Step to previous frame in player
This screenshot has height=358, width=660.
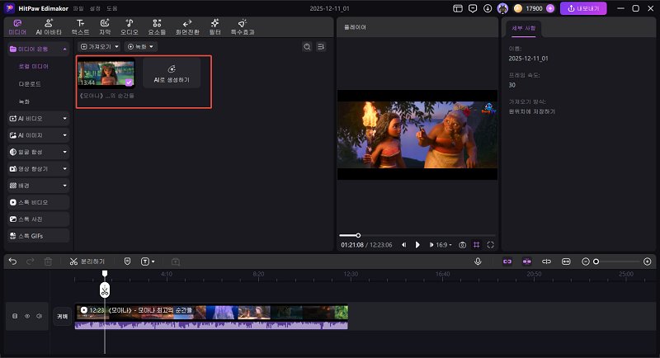point(403,245)
